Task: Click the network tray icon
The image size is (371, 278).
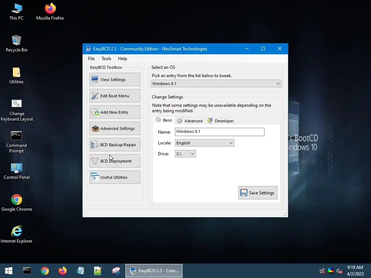Action: (x=322, y=271)
